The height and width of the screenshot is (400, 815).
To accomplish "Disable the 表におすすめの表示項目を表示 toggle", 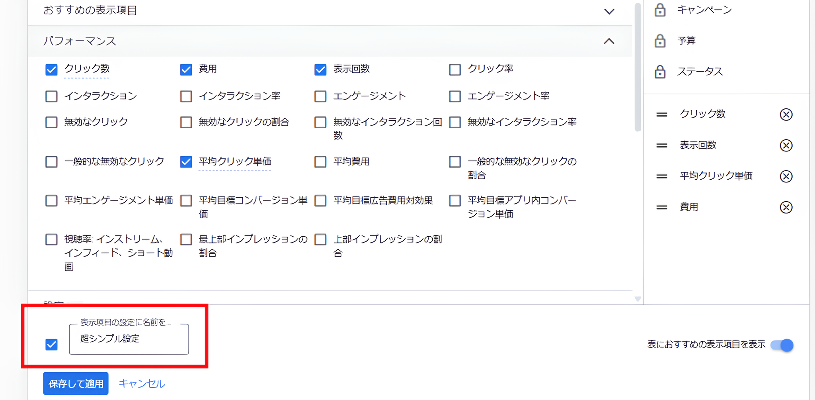I will click(x=782, y=345).
